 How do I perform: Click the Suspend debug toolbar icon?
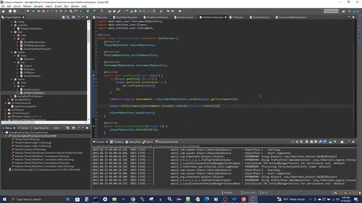[x=44, y=11]
